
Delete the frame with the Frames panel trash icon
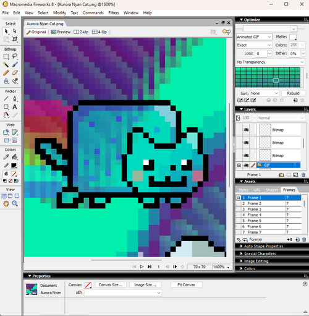coord(304,239)
